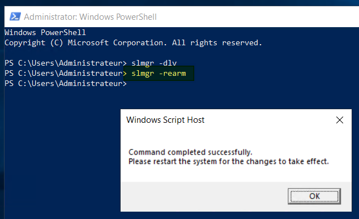This screenshot has height=219, width=359.
Task: Click the empty third PowerShell prompt line
Action: (x=66, y=84)
